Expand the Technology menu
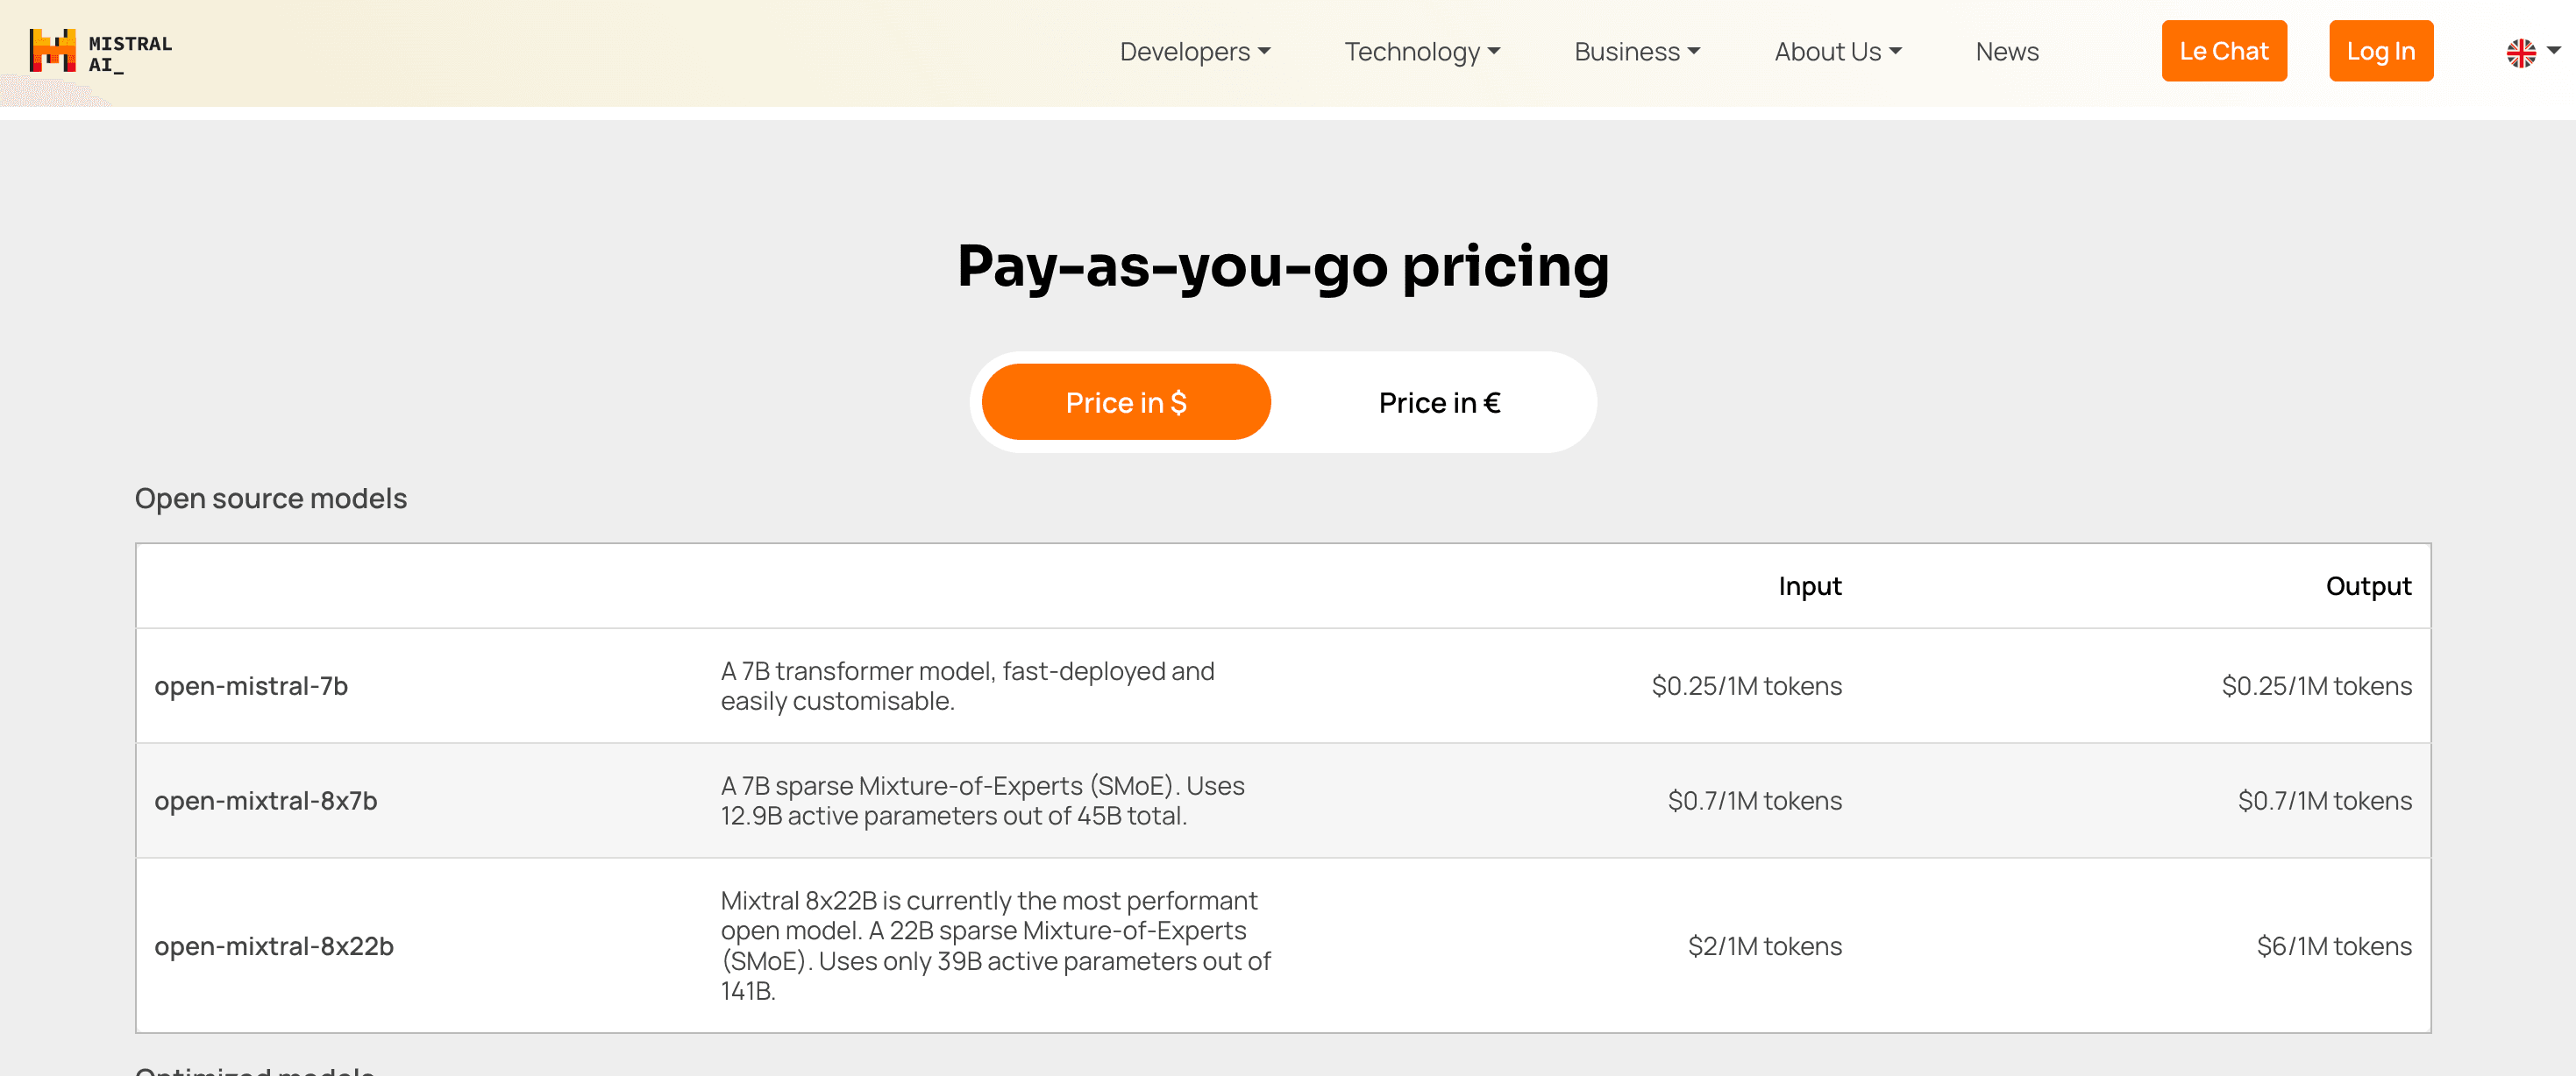 click(x=1421, y=52)
